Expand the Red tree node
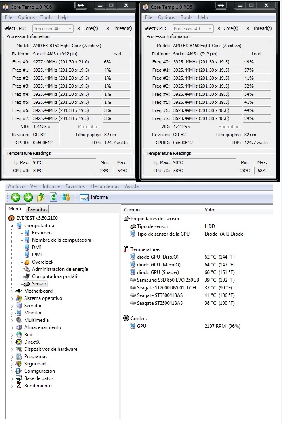The image size is (282, 424). coord(12,335)
